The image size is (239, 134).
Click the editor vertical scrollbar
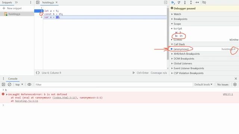[x=168, y=33]
